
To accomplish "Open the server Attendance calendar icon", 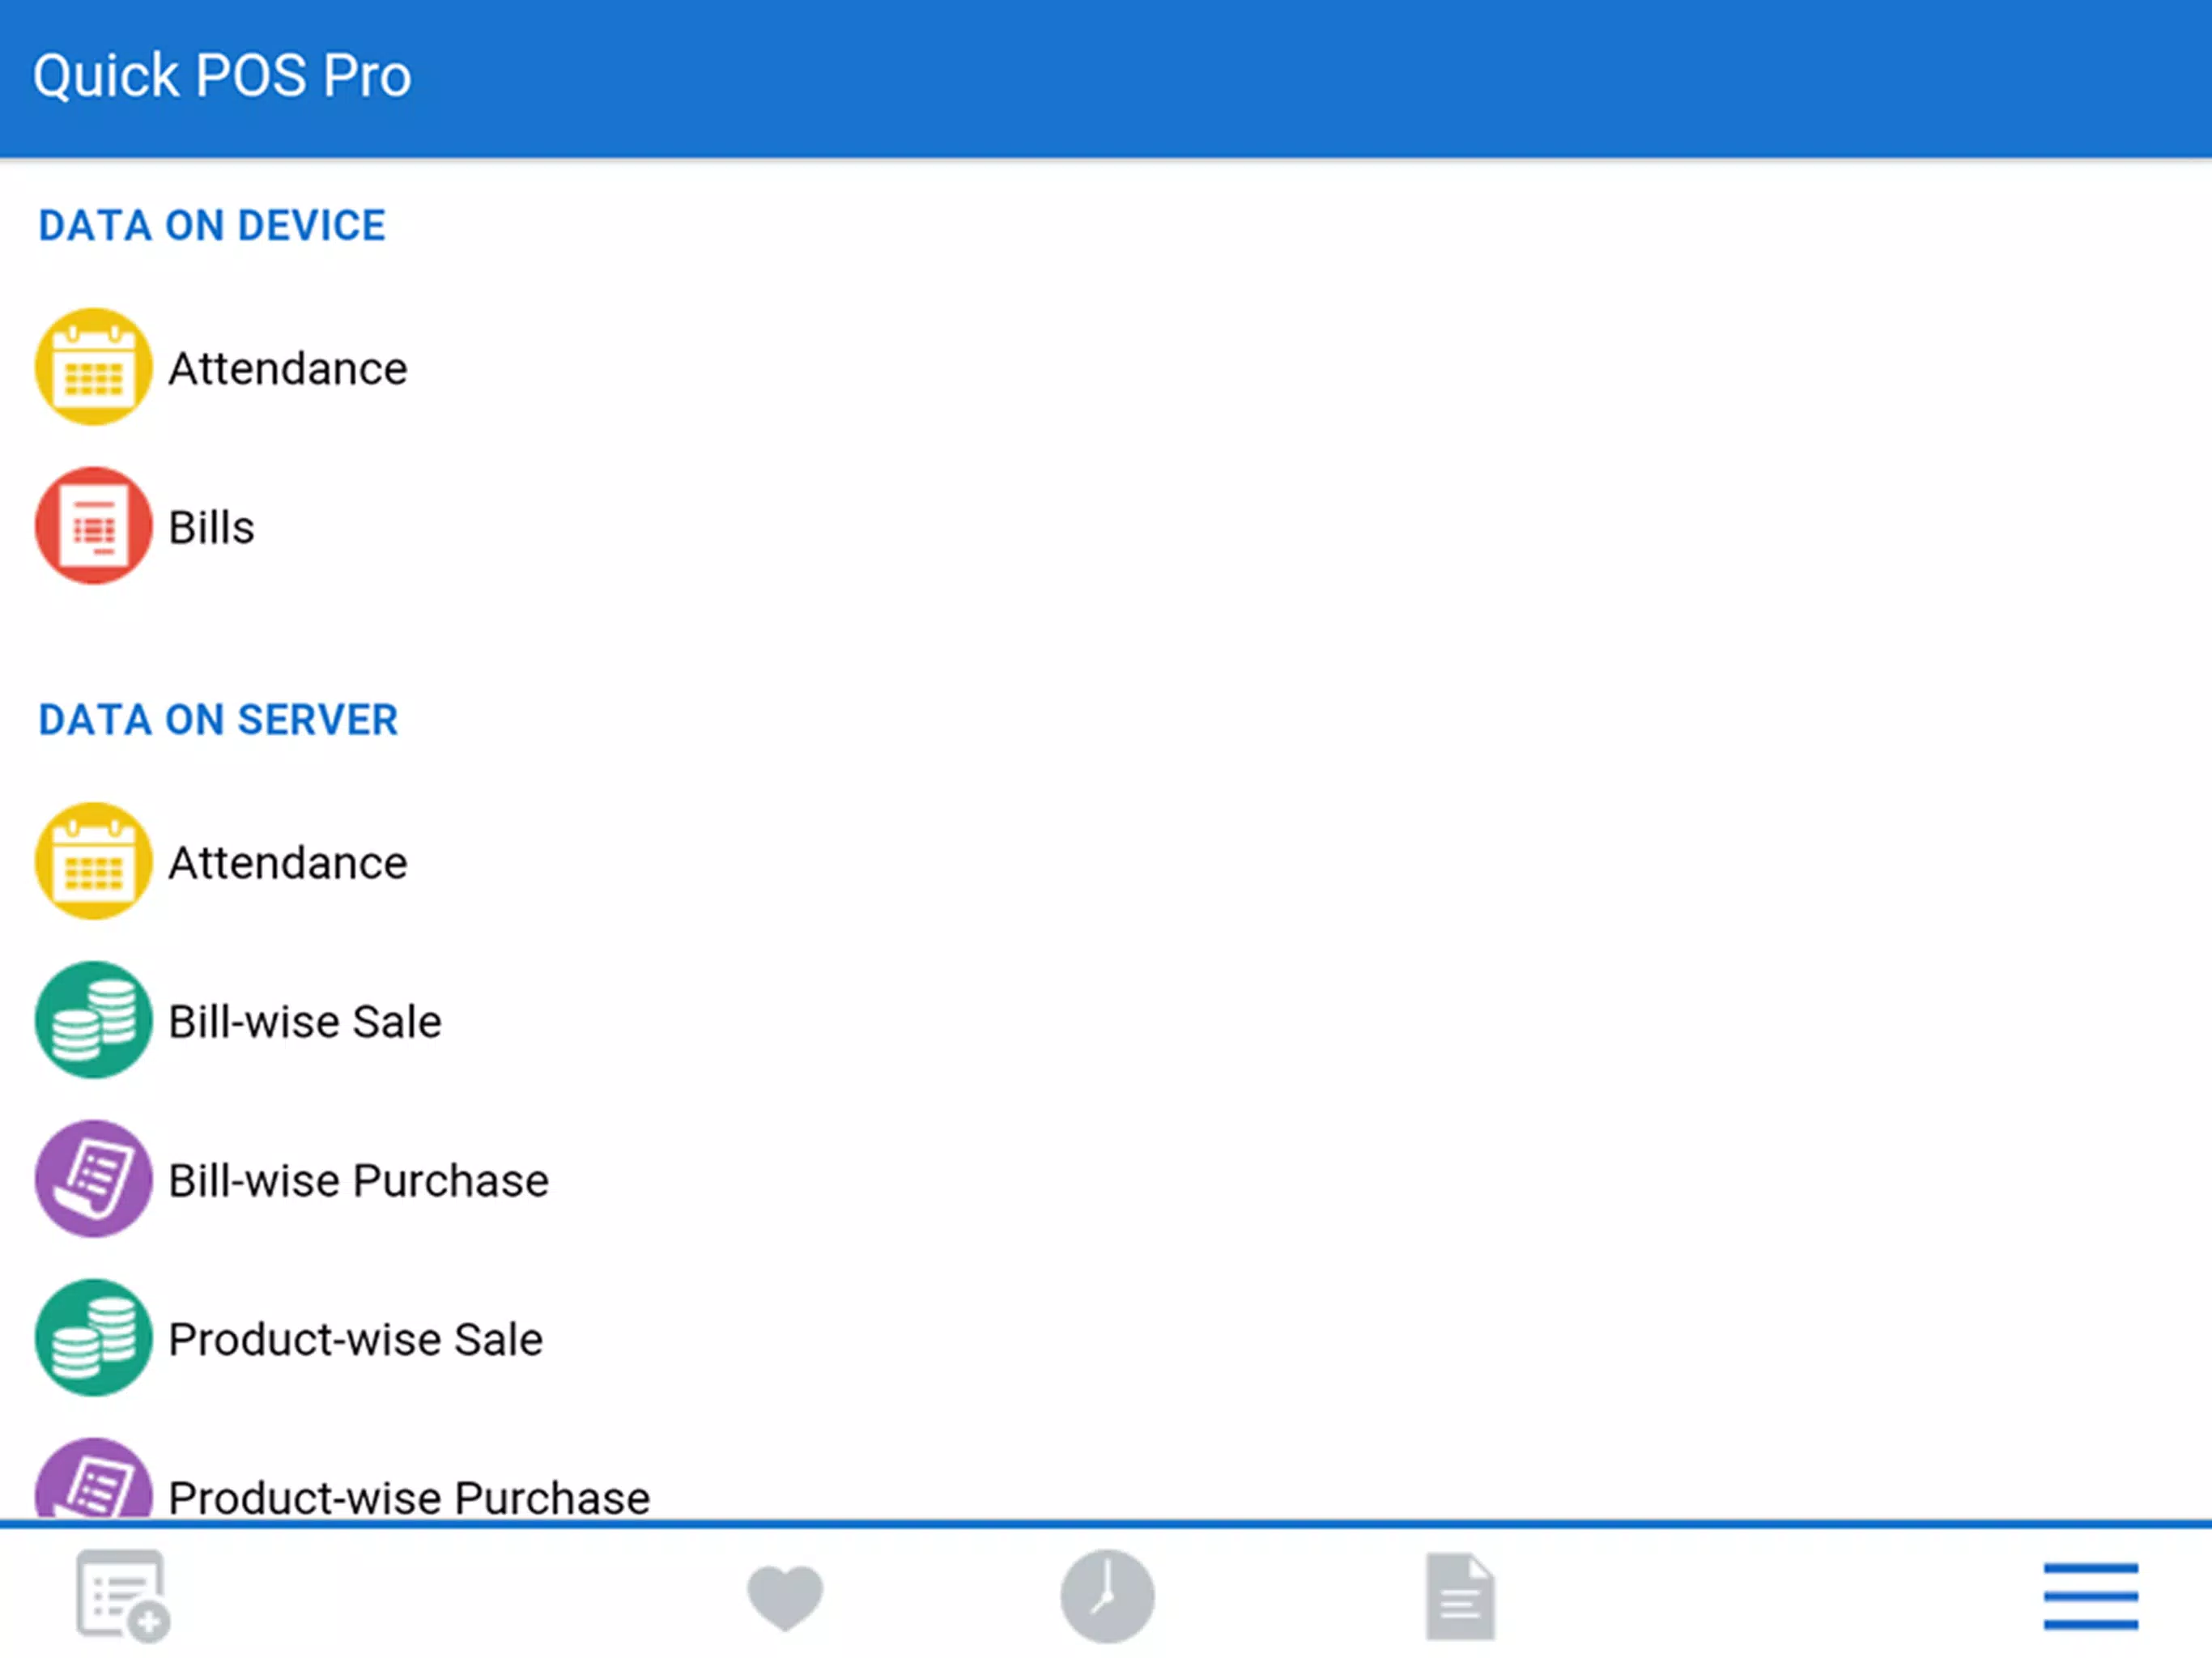I will click(x=93, y=861).
